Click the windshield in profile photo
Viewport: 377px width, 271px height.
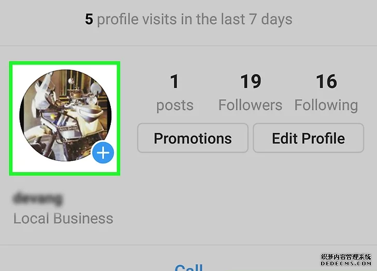44,91
